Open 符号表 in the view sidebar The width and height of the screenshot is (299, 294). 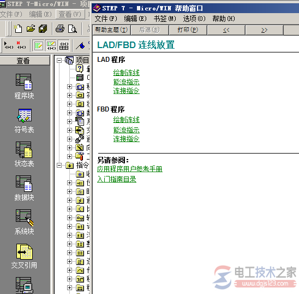coord(24,121)
